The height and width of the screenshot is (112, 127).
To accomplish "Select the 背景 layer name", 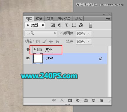I will [x=49, y=58].
